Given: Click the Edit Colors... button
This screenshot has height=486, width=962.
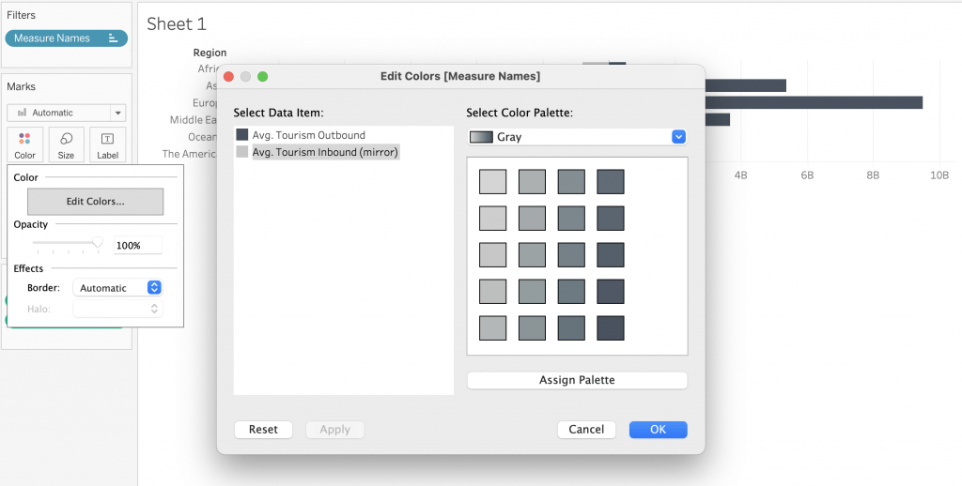Looking at the screenshot, I should (x=95, y=202).
